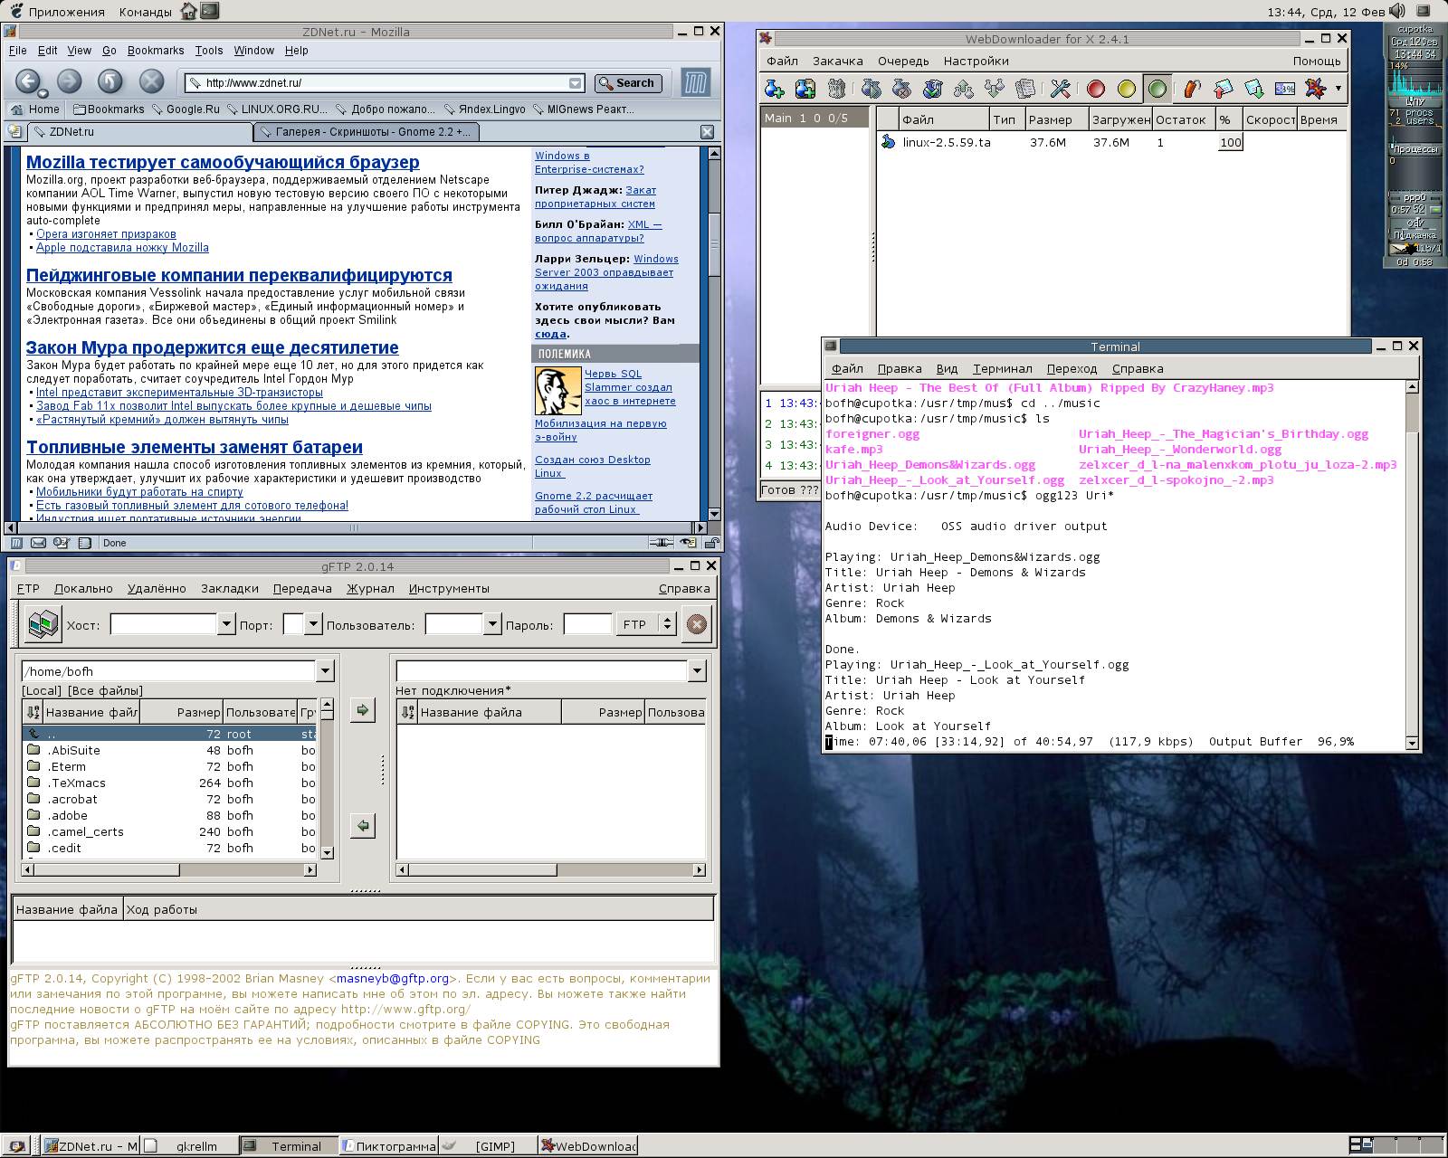The image size is (1448, 1158).
Task: Open Mail icon in Mozilla status bar
Action: coord(38,543)
